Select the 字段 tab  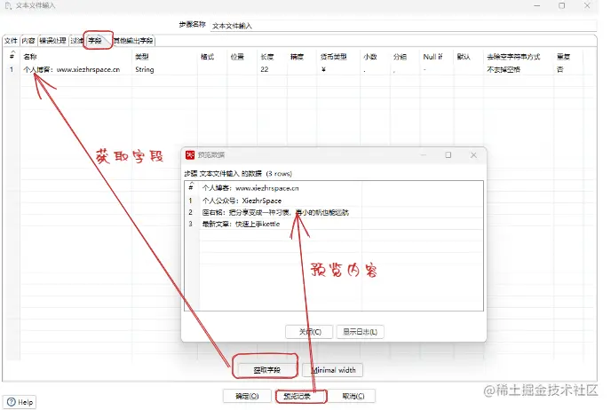95,41
